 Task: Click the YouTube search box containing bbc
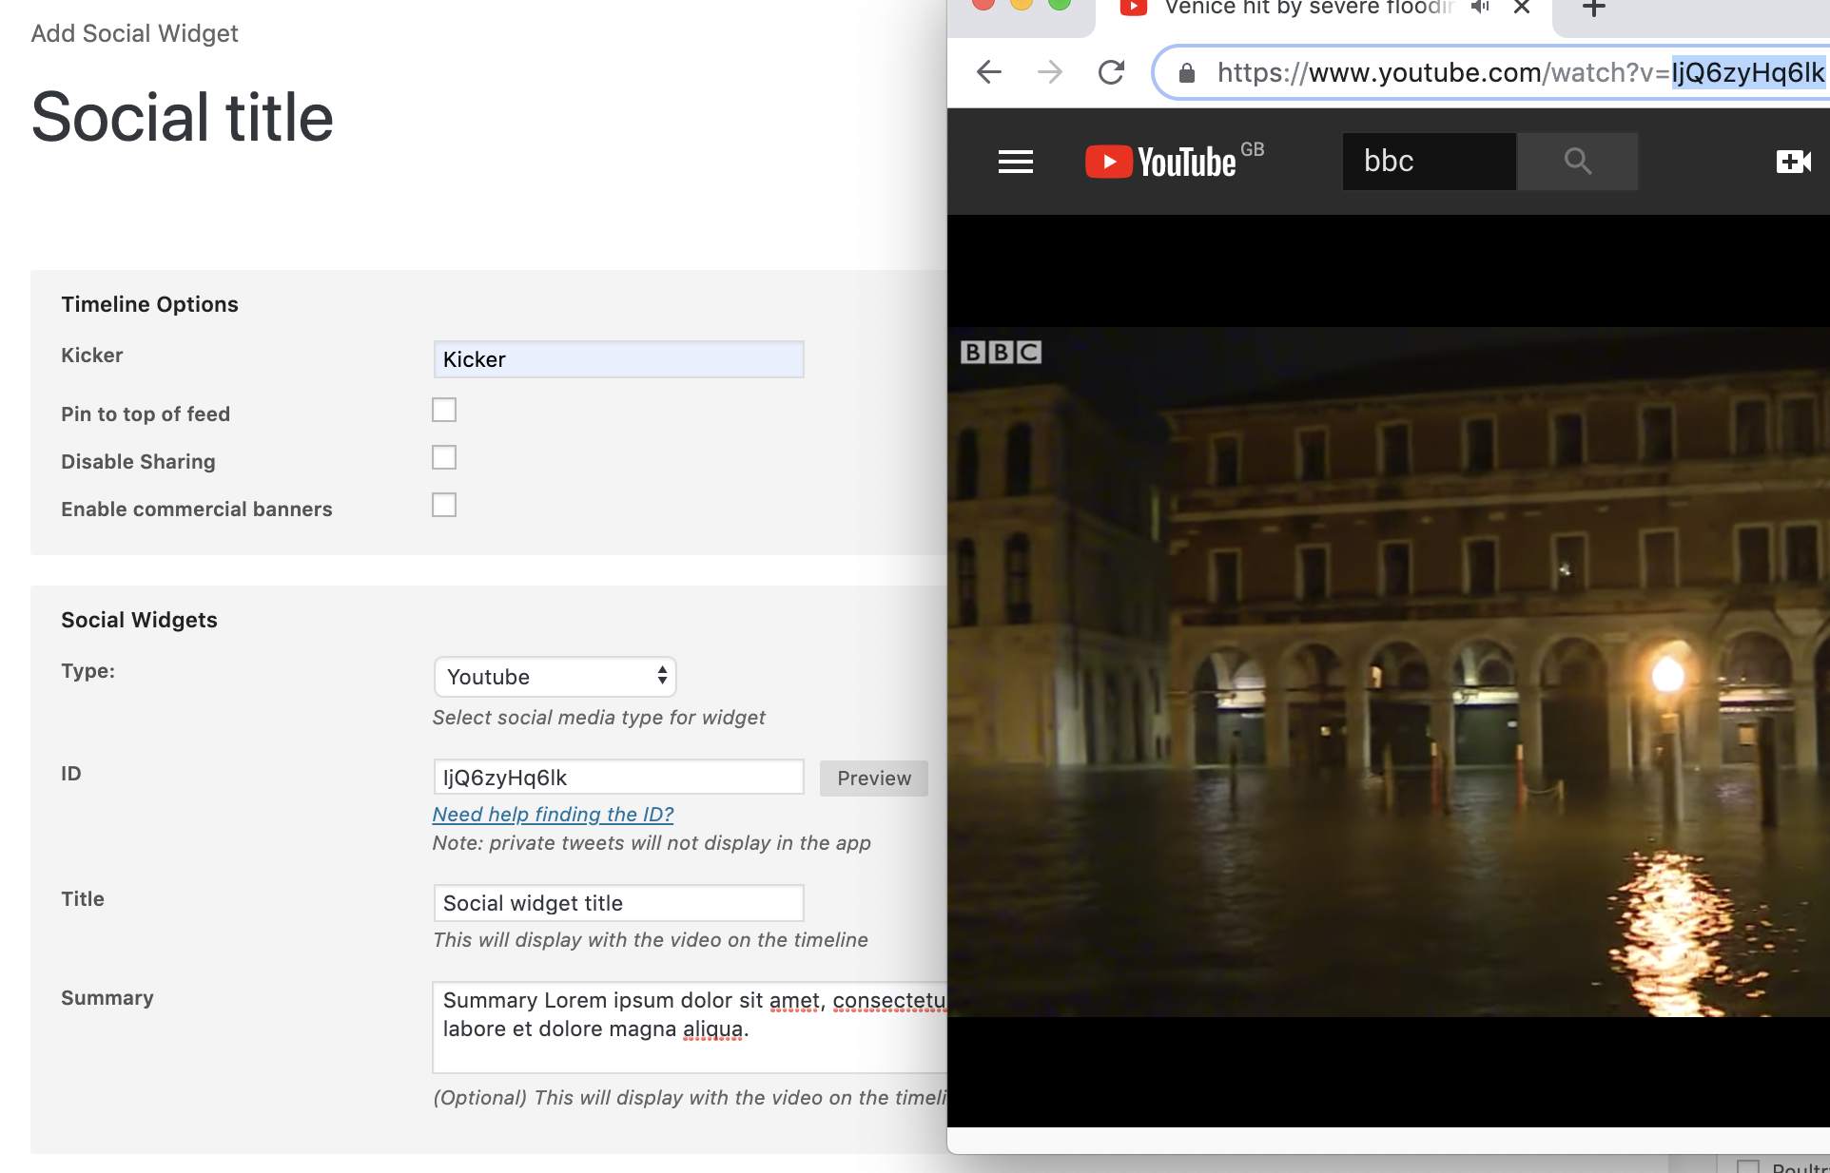pyautogui.click(x=1429, y=162)
